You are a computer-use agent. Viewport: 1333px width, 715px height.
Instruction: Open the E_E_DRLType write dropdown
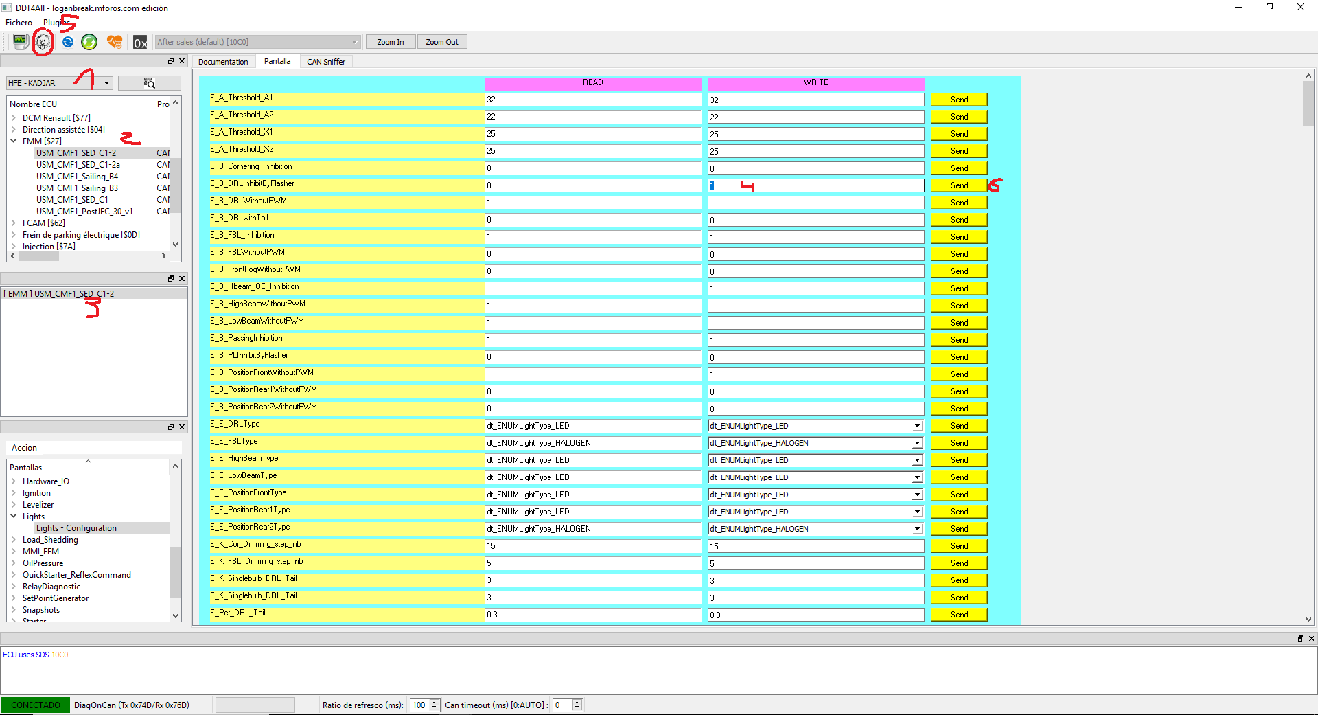click(917, 426)
